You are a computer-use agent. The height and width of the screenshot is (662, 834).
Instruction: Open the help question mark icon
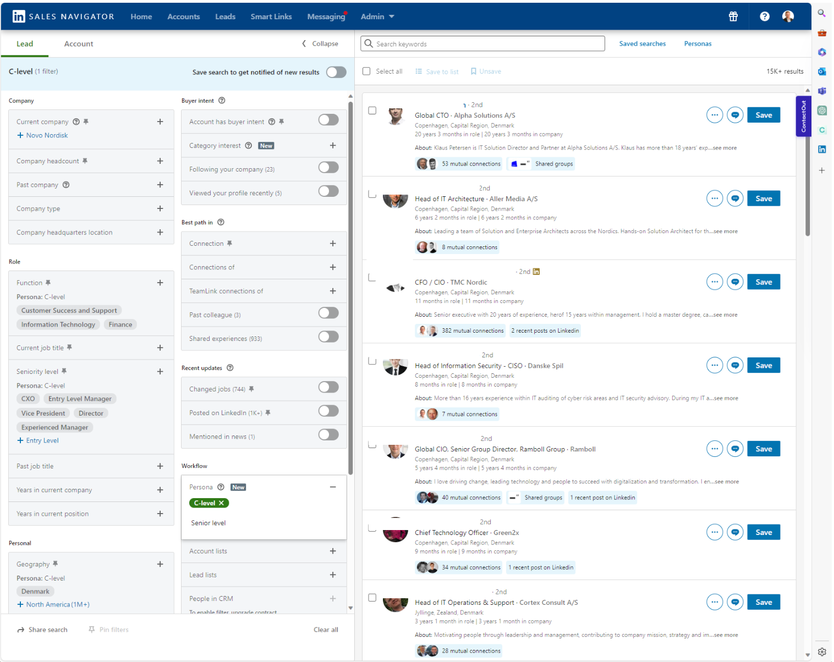[765, 16]
